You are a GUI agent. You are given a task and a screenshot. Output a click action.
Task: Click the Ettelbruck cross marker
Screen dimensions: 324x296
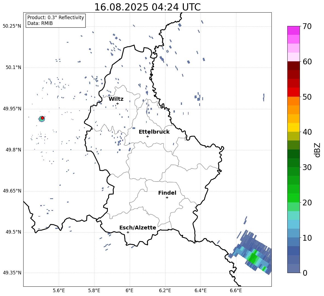tap(147, 136)
